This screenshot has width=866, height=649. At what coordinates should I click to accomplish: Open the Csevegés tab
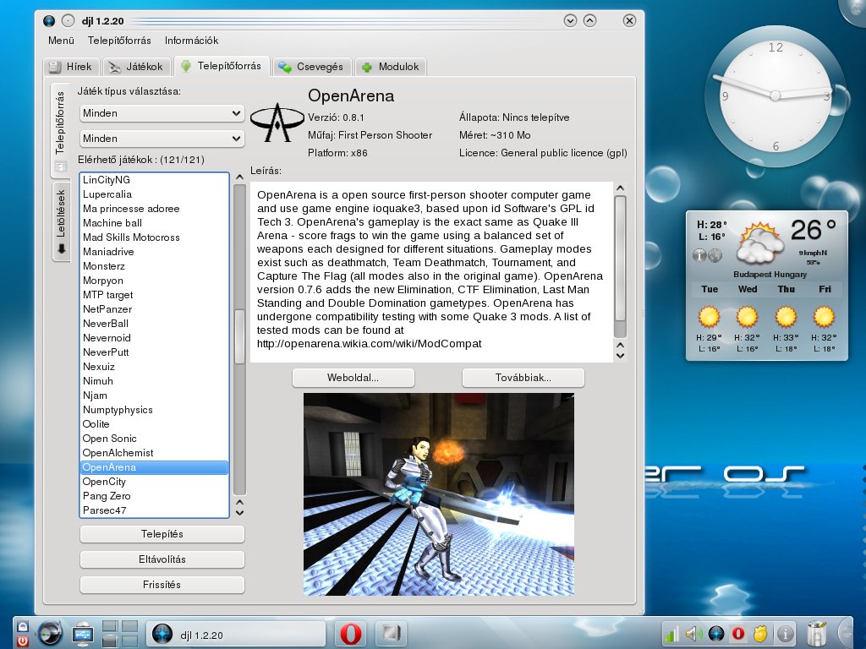(311, 67)
